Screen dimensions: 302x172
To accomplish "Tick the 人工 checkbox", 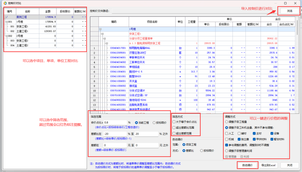I will click(227, 134).
